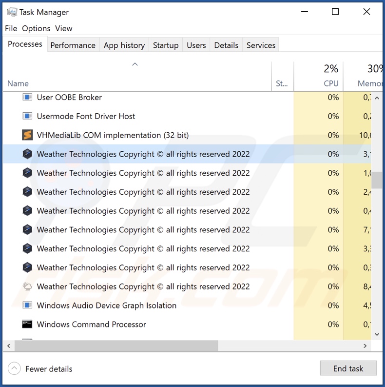The image size is (385, 387).
Task: Click the End task button
Action: [x=348, y=368]
